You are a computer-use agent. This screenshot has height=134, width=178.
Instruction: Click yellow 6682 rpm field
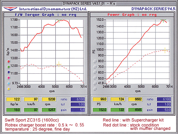pos(135,99)
